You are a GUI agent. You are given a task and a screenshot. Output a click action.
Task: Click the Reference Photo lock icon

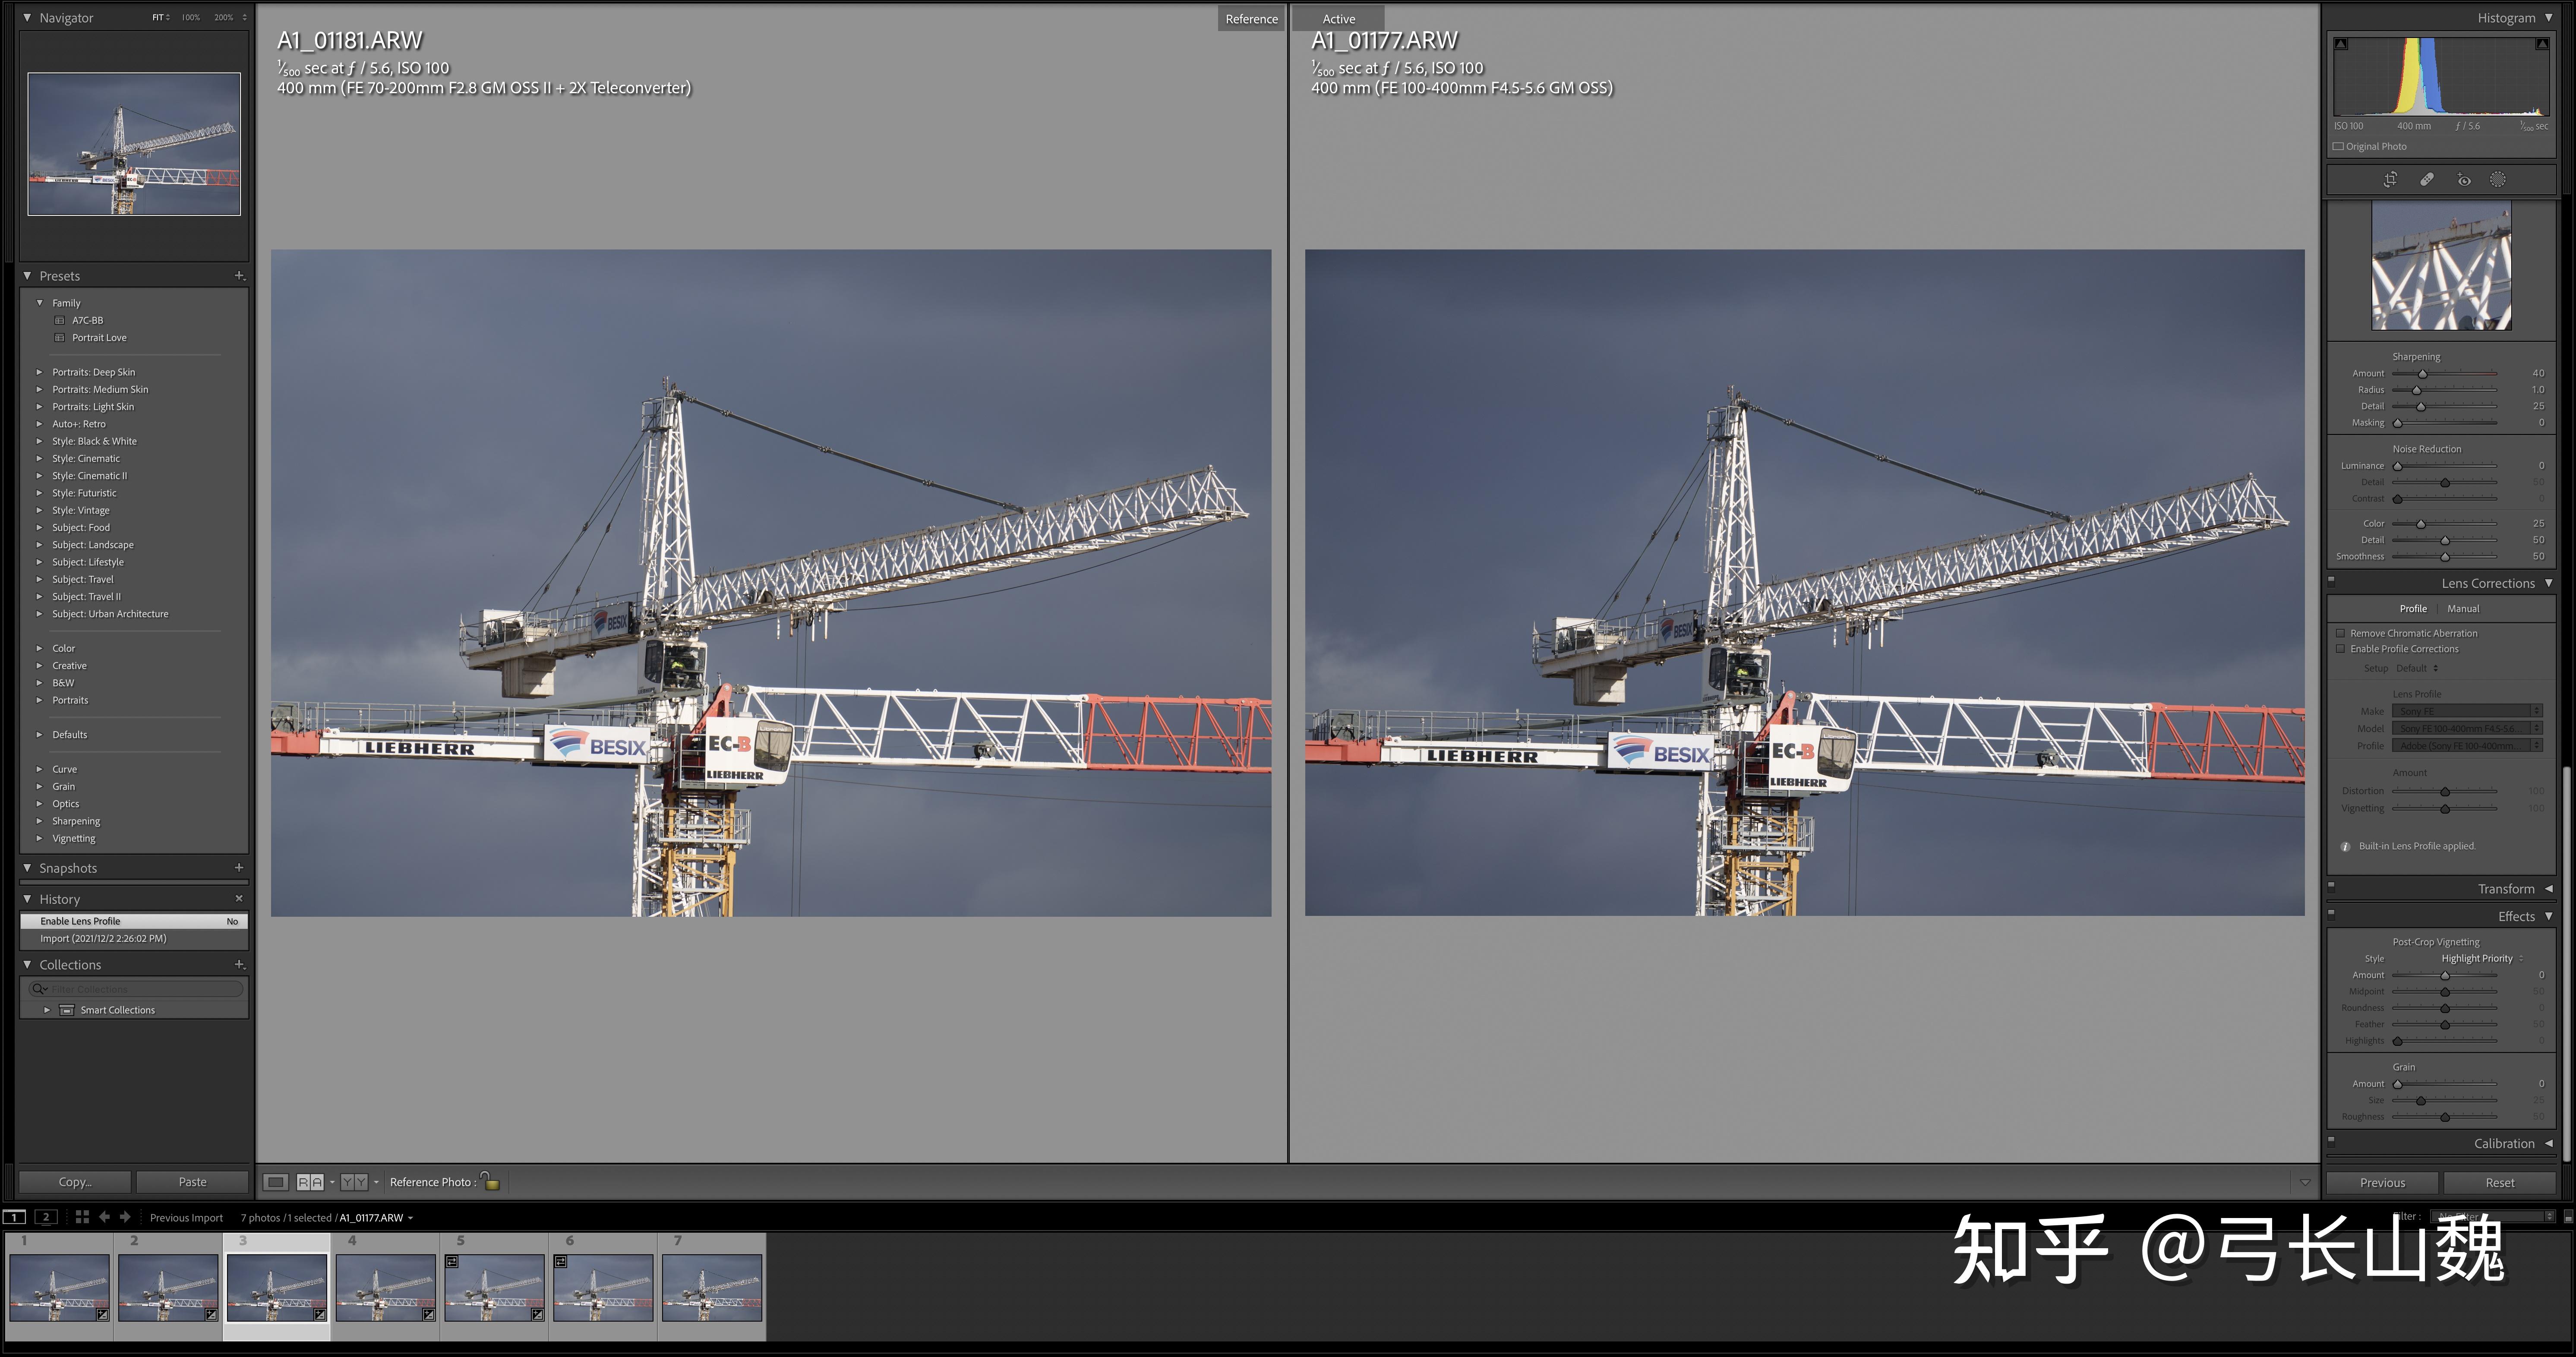[x=490, y=1181]
